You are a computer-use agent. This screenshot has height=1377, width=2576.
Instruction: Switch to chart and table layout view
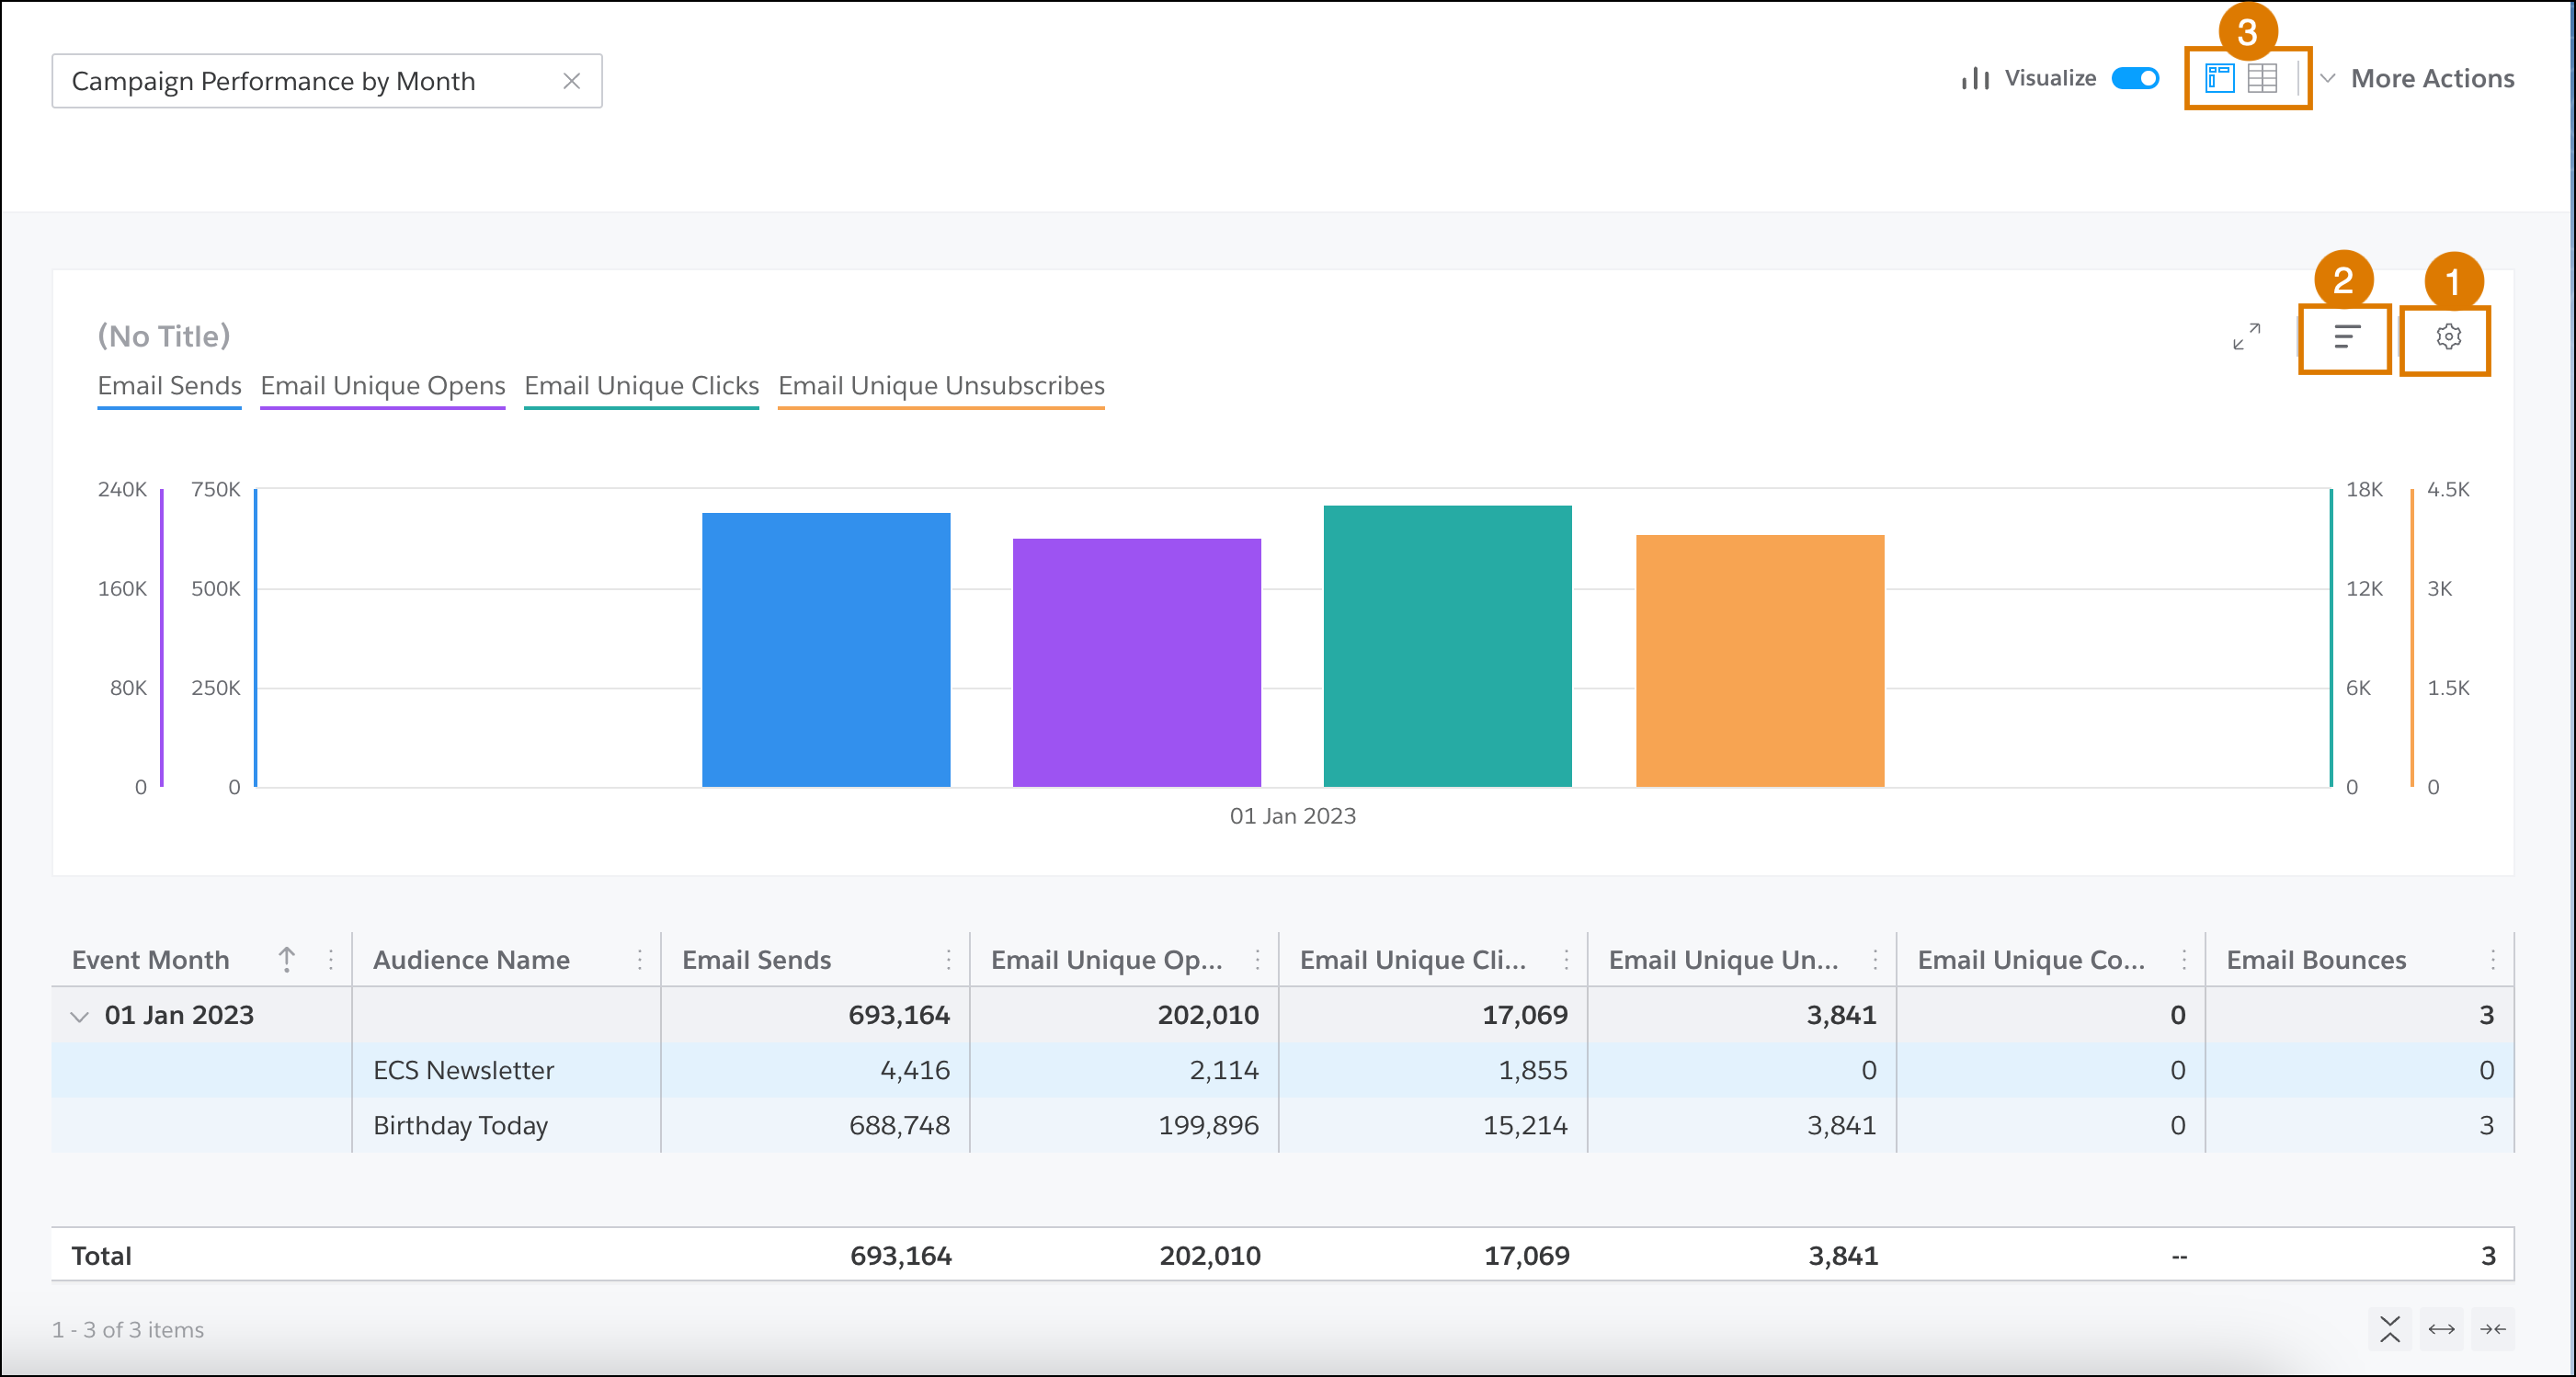[x=2219, y=78]
